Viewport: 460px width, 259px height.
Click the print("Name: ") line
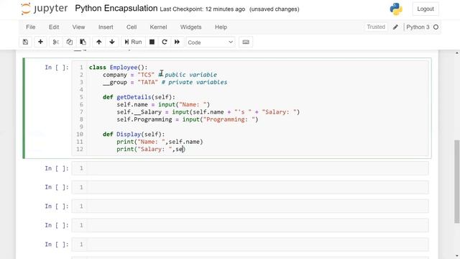click(160, 142)
